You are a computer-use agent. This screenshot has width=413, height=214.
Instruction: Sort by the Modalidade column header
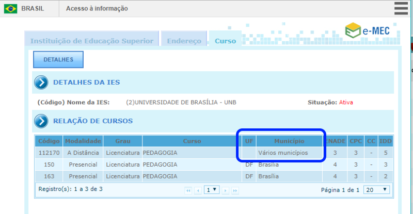(83, 141)
